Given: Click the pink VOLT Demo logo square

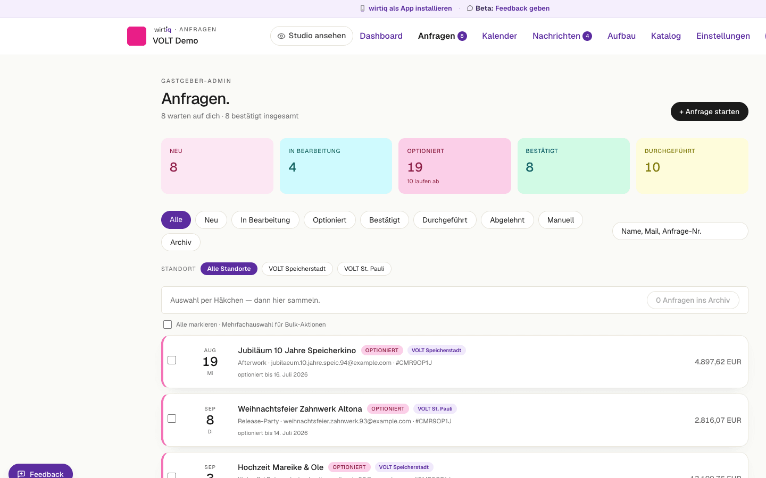Looking at the screenshot, I should point(137,36).
